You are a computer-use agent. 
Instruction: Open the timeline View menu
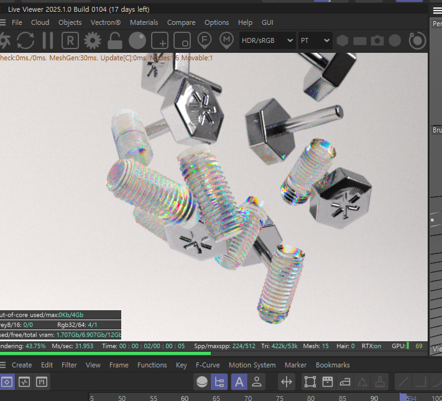pyautogui.click(x=93, y=365)
